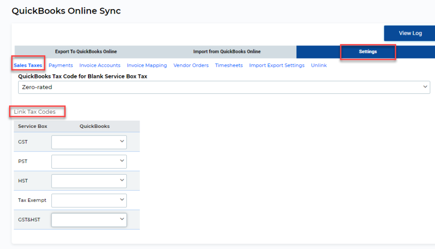Click the GST&HST row label
The width and height of the screenshot is (435, 249).
29,220
